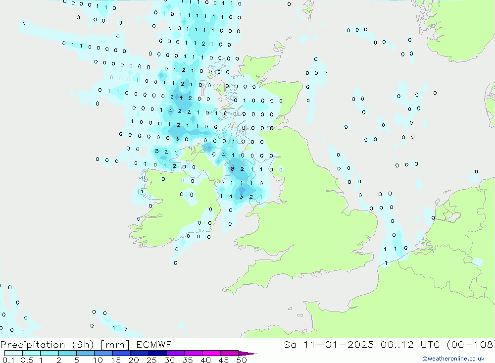Choose the 35–40 mm purple legend swatch
495x363 pixels.
point(194,353)
